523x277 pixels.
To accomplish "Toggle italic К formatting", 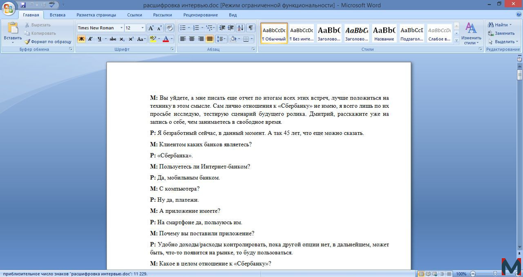I will tap(90, 39).
